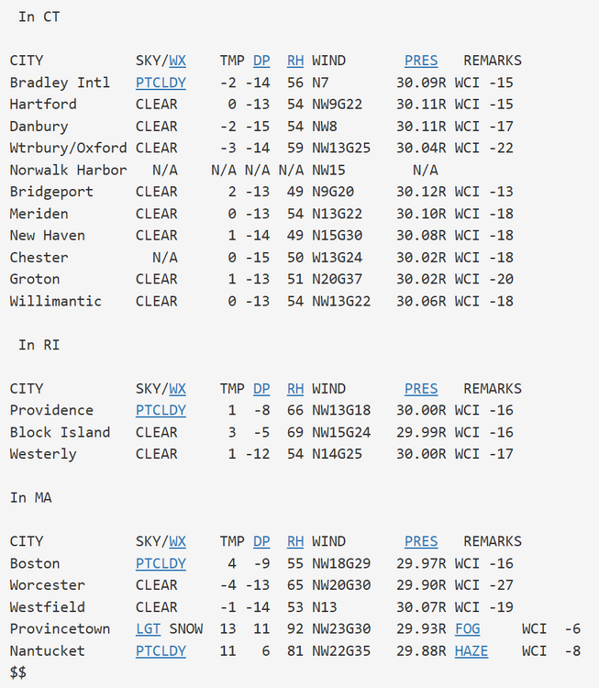Click the HAZE remark link
Image resolution: width=599 pixels, height=688 pixels.
(x=471, y=650)
